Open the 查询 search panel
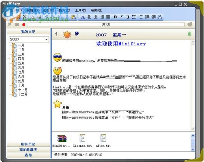The width and height of the screenshot is (204, 162). tap(28, 155)
